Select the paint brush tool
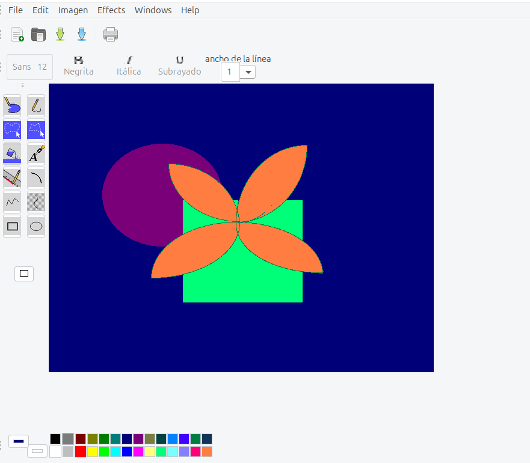Viewport: 530px width, 463px height. click(12, 106)
